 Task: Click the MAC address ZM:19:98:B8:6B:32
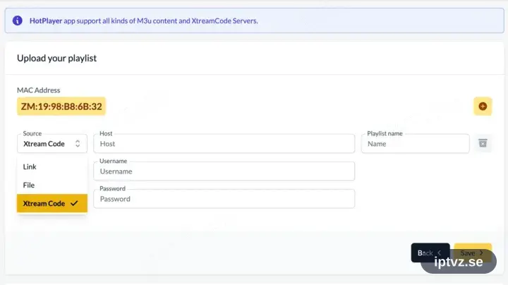click(x=61, y=107)
